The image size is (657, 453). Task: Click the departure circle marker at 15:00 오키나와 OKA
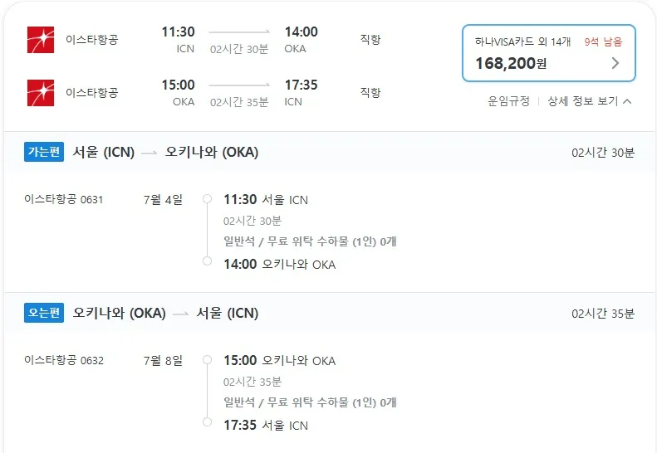coord(207,359)
